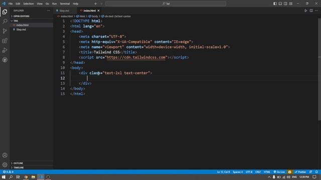
Task: Click the feedback icon in status bar
Action: click(x=311, y=172)
